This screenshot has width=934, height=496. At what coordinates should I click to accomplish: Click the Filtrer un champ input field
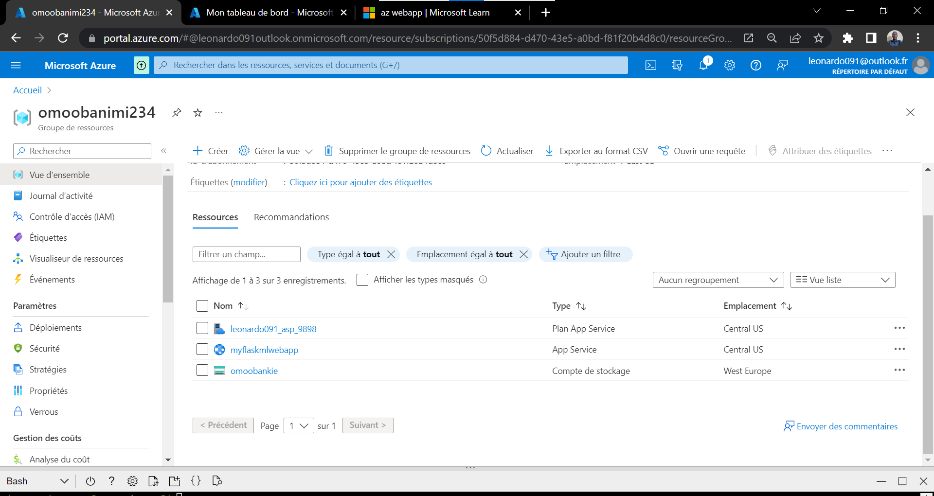tap(246, 254)
